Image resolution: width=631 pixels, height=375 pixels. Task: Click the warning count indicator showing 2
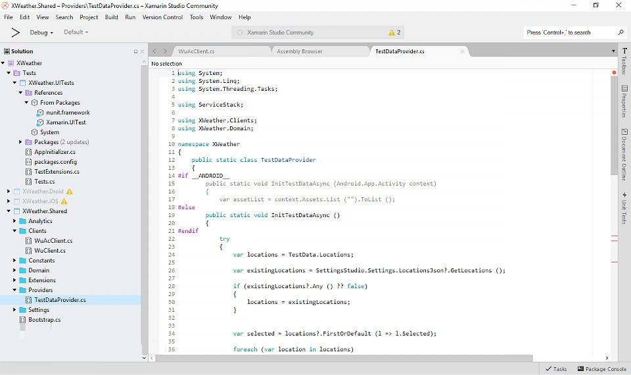pos(394,33)
